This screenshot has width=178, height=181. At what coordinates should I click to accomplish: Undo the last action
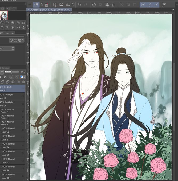coord(79,5)
